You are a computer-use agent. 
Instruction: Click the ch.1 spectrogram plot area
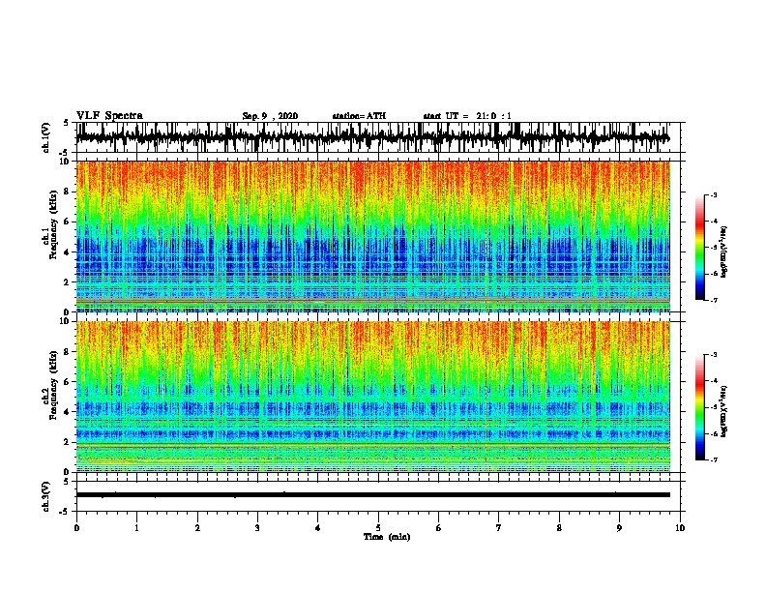(372, 236)
